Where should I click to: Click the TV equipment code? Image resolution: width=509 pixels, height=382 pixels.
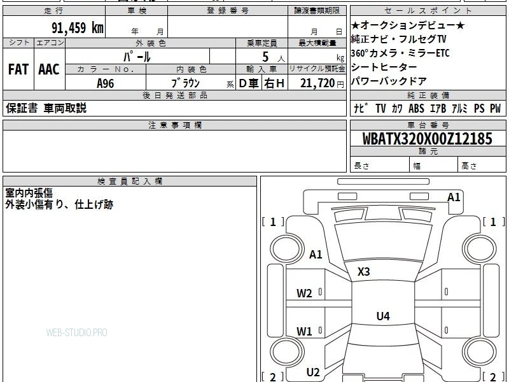[380, 108]
